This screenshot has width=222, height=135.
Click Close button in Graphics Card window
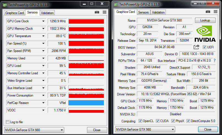tap(208, 129)
